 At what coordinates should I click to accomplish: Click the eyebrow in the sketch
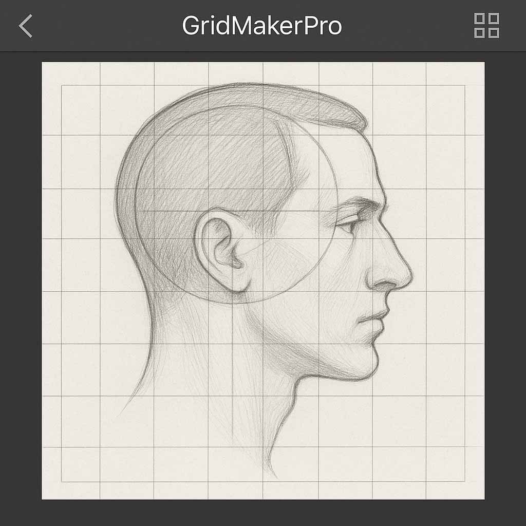point(360,204)
